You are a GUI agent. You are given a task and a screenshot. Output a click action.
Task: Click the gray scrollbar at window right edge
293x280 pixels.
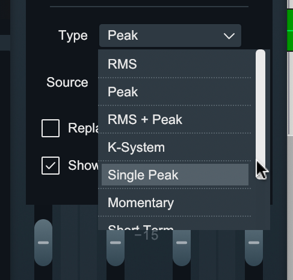pos(290,208)
